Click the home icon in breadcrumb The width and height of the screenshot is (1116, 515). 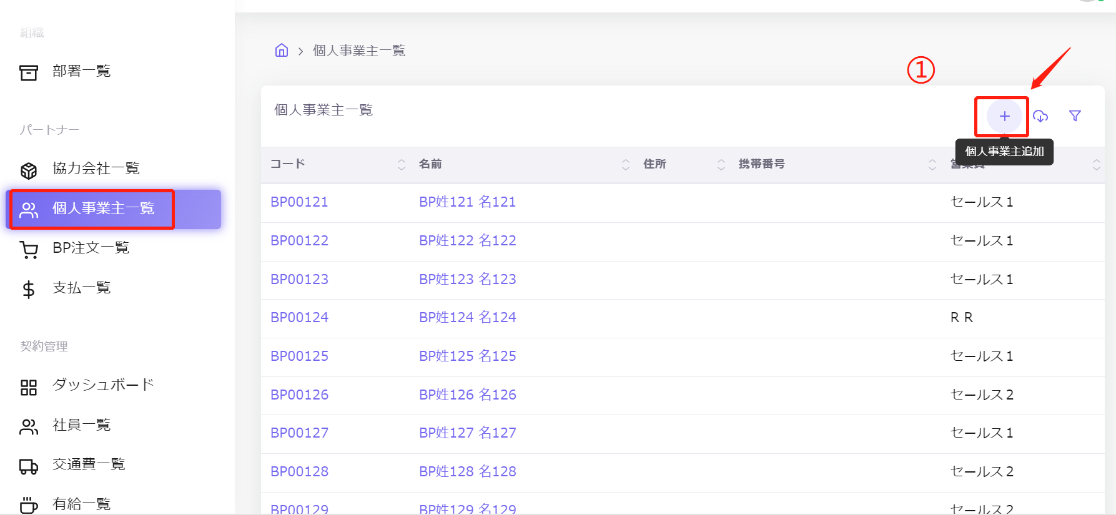pos(282,51)
